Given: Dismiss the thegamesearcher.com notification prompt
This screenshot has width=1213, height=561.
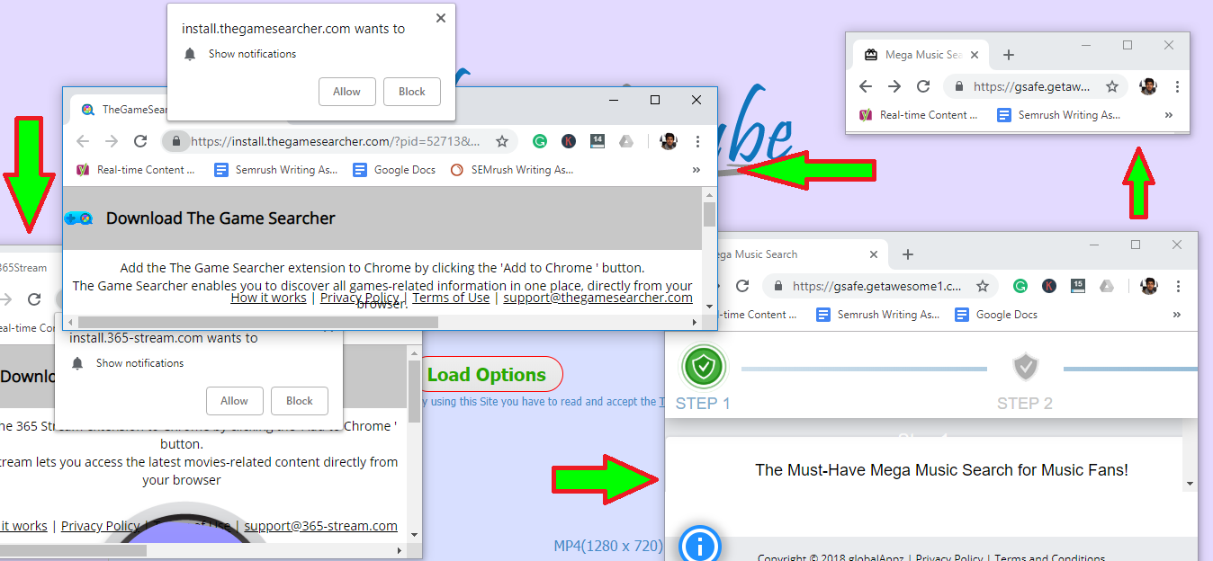Looking at the screenshot, I should [440, 17].
